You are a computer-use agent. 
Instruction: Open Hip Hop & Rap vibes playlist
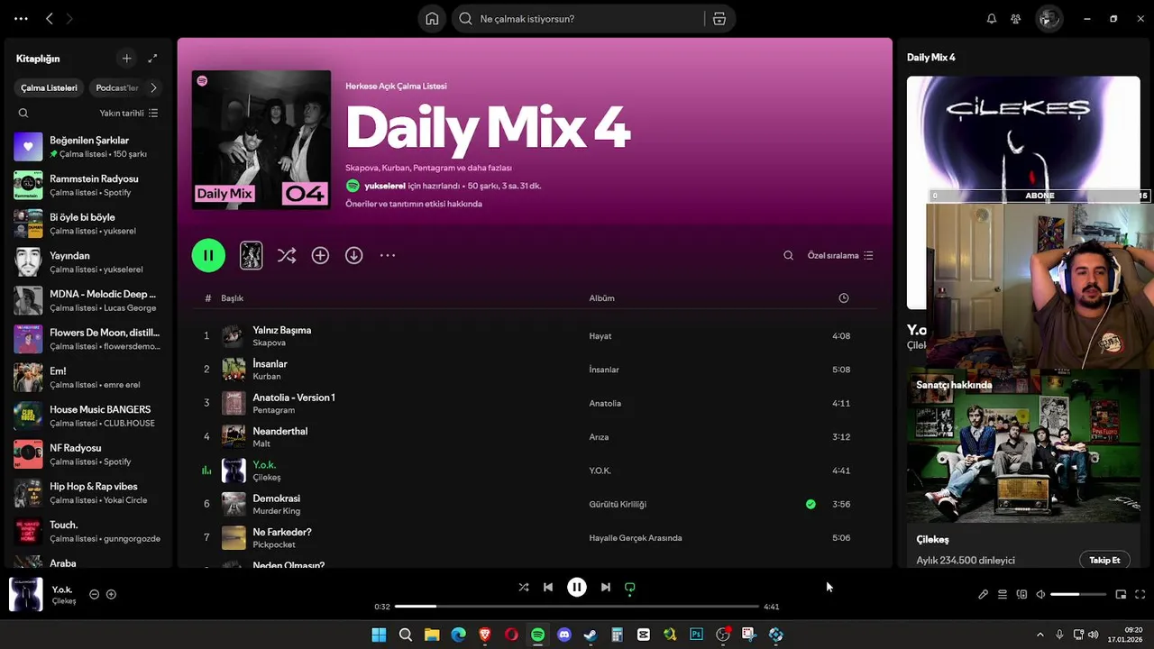click(x=88, y=493)
